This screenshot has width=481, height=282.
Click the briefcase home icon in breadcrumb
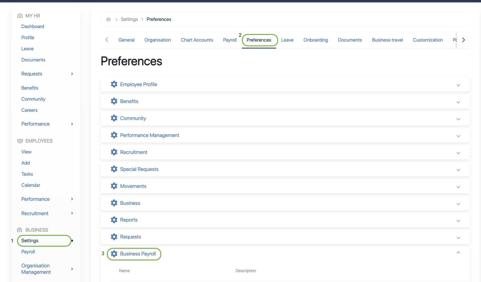click(x=108, y=19)
